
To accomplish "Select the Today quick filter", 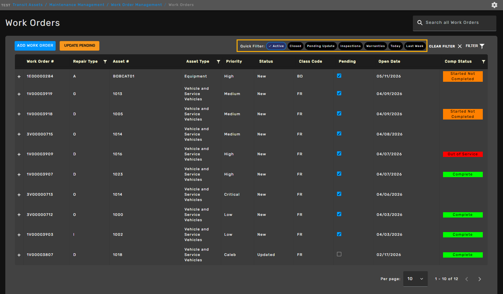I will [x=395, y=46].
